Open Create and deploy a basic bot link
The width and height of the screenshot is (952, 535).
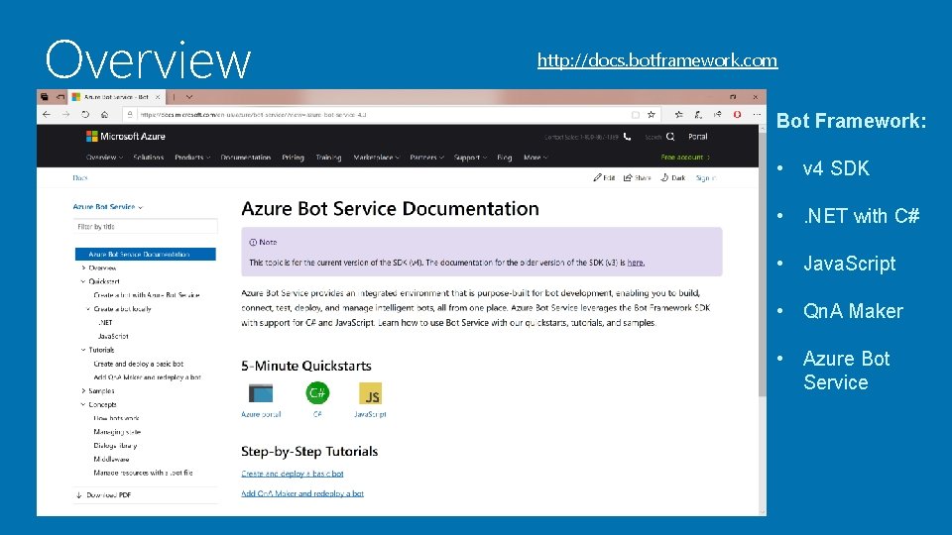tap(292, 474)
